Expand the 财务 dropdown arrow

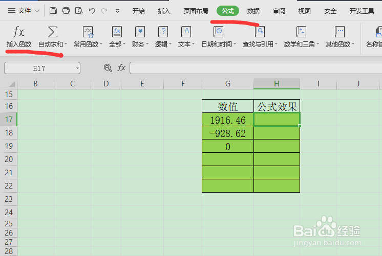pyautogui.click(x=147, y=44)
